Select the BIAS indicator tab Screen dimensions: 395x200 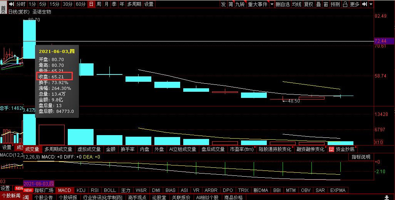tap(170, 190)
